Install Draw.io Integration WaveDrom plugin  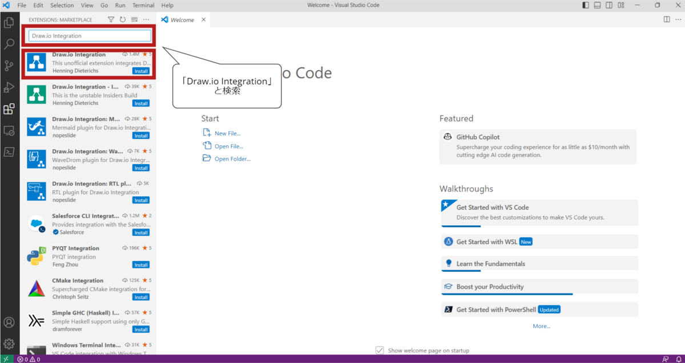click(141, 168)
